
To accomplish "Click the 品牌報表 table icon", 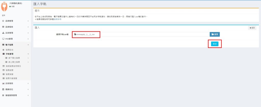I will coord(3,27).
